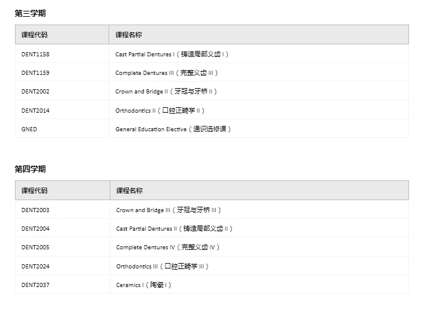421x311 pixels.
Task: Select the DENT2003 course code
Action: [35, 210]
